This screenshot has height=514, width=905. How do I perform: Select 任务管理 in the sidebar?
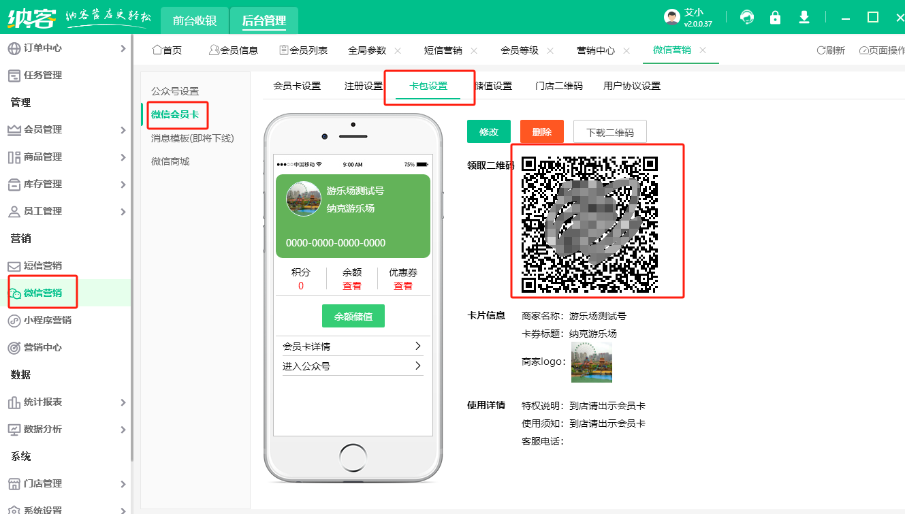point(43,75)
